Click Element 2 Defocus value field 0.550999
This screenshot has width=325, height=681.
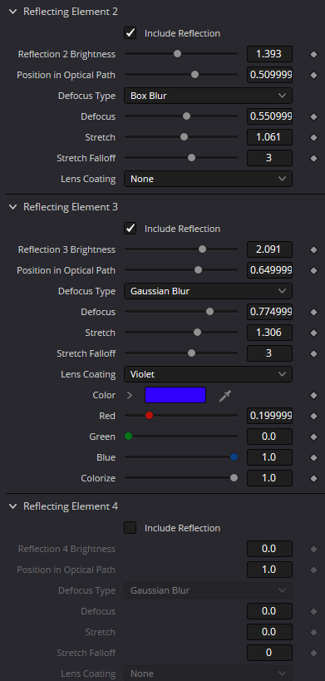(269, 116)
